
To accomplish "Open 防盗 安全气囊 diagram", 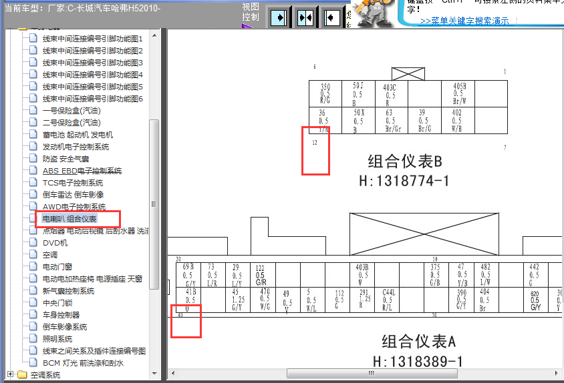I will [65, 159].
